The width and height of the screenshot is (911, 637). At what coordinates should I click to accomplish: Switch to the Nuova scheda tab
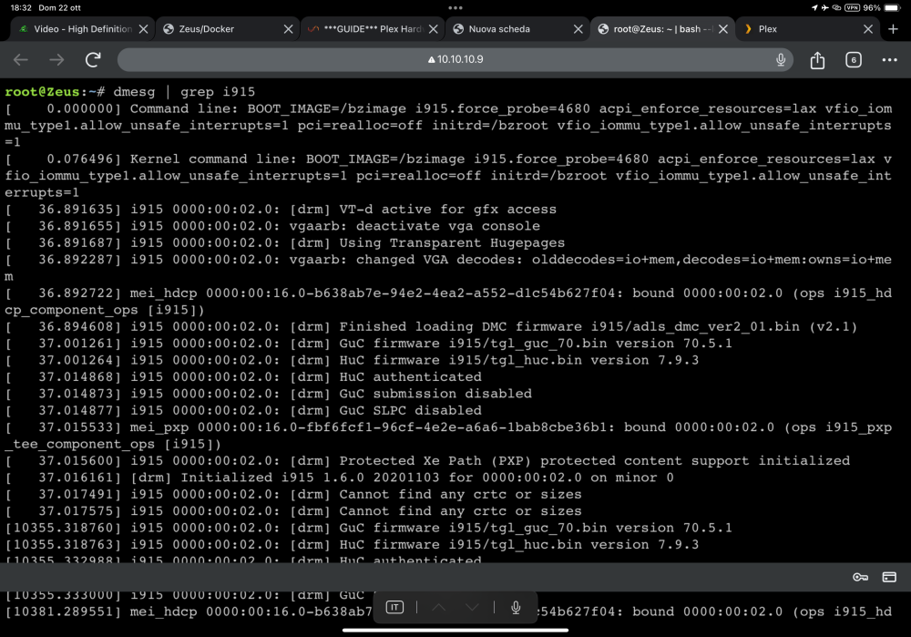517,29
